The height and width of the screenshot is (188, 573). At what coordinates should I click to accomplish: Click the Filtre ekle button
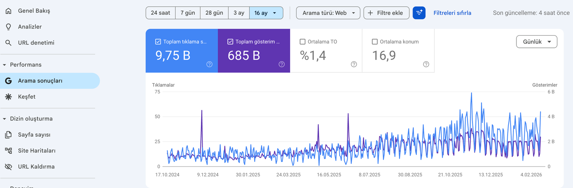(386, 13)
